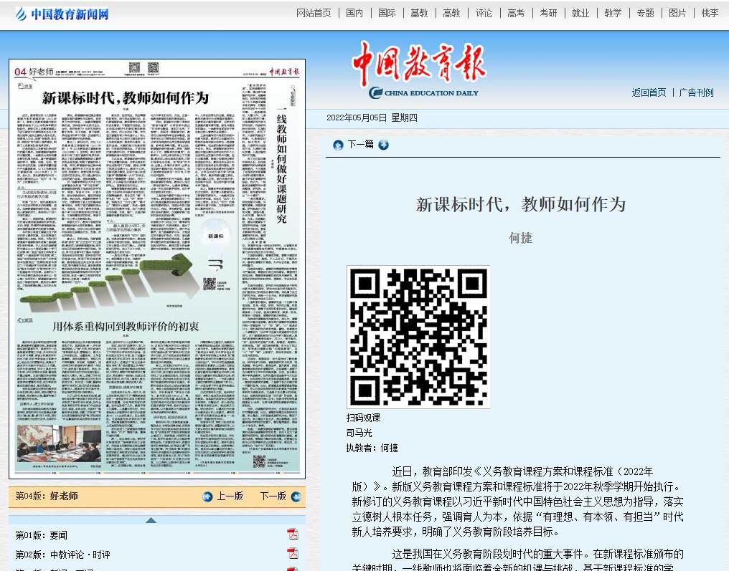Open the 桃李 navigation item
Screen dimensions: 729x571
point(710,13)
